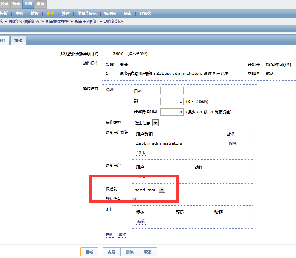Click 移除 next to Zabbix administrators
This screenshot has width=296, height=258.
click(232, 143)
